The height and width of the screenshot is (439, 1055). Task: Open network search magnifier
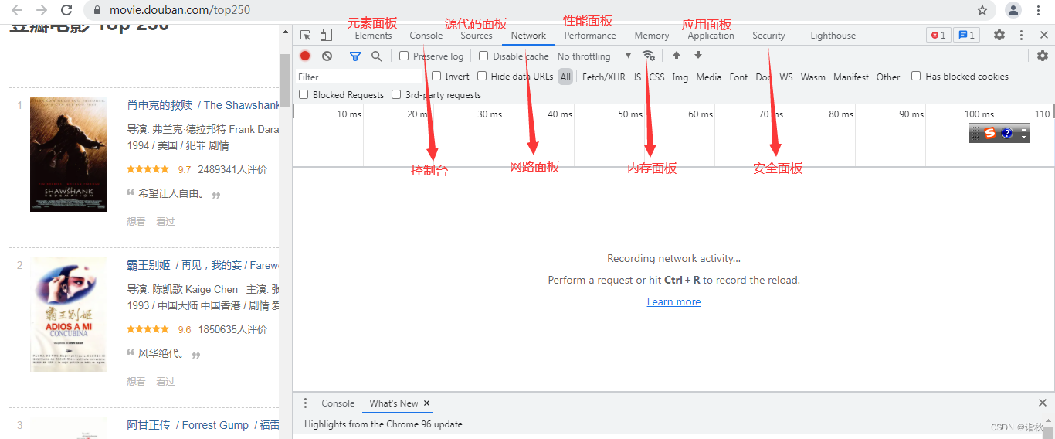(x=377, y=56)
